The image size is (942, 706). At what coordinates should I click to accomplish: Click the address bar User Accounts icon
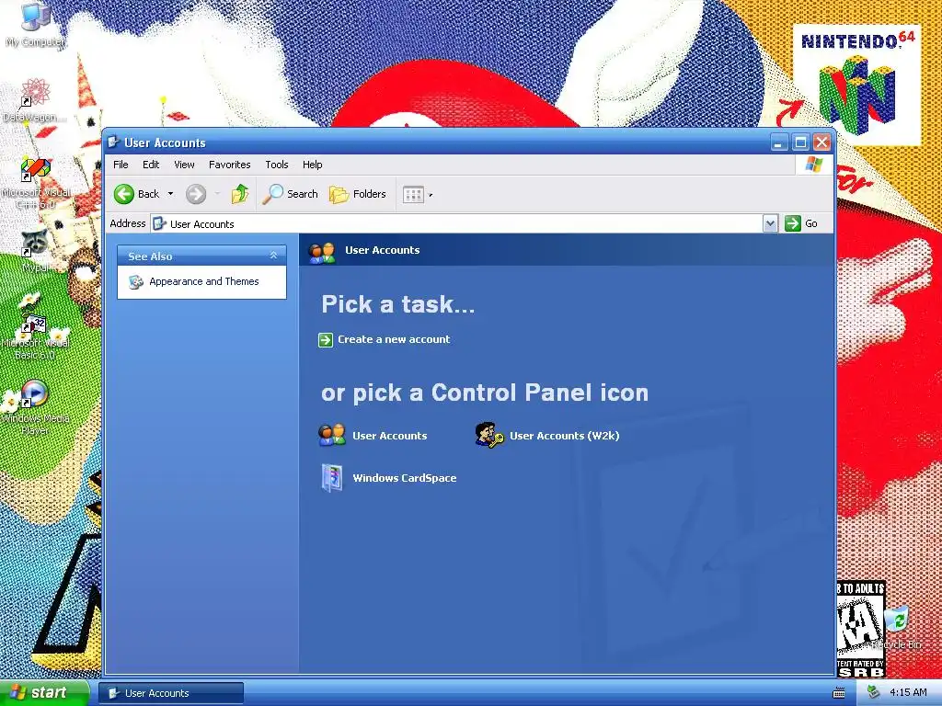click(159, 224)
